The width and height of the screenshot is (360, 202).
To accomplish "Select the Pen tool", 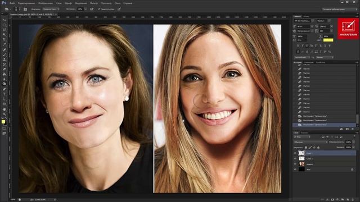I will pos(4,89).
